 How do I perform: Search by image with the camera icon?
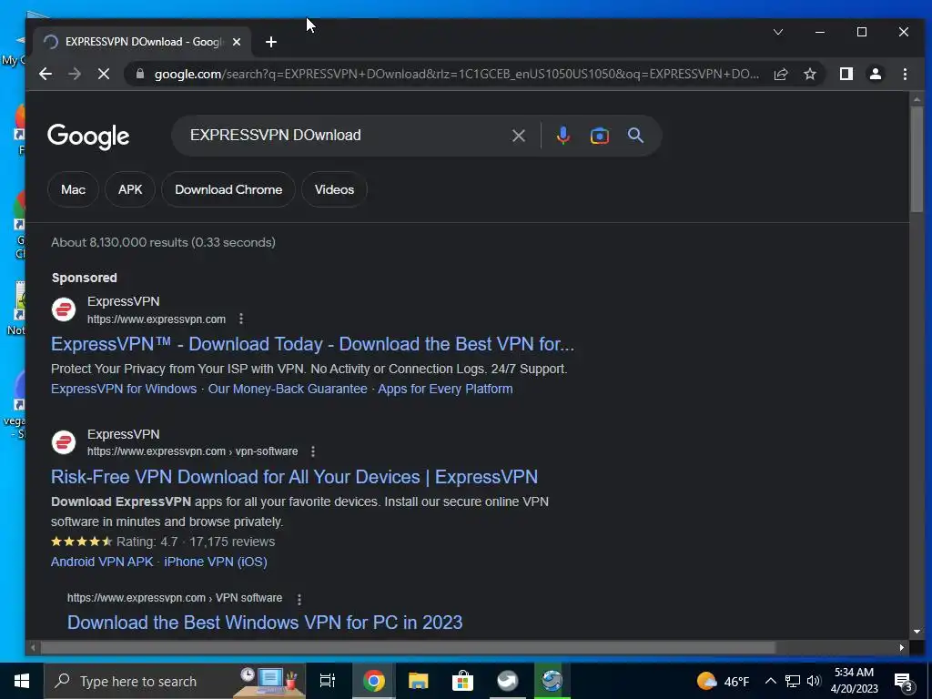[599, 136]
